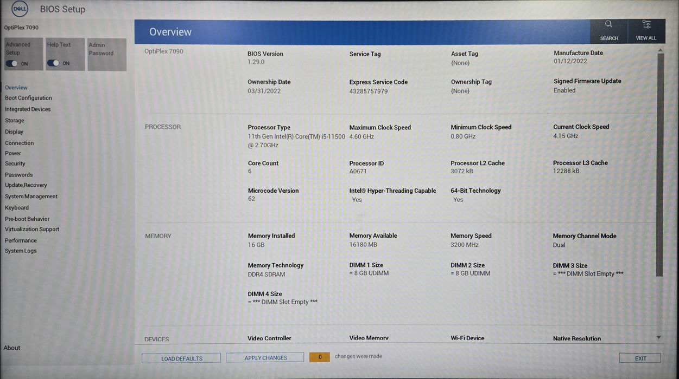Click Manufacture Date 01/12/2022
Image resolution: width=679 pixels, height=379 pixels.
570,61
